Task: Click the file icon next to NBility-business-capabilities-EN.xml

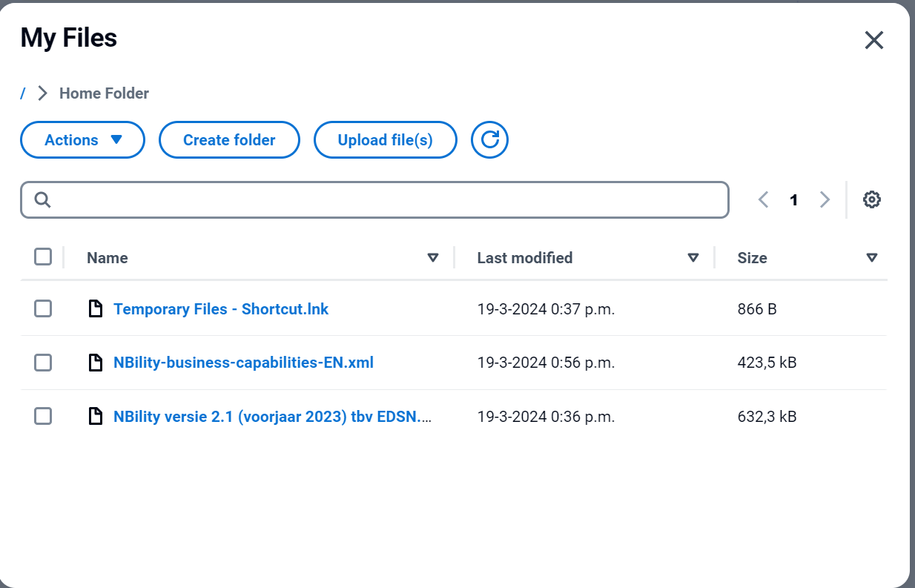Action: coord(96,363)
